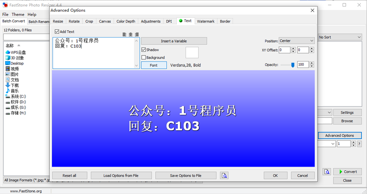Click the Font button
The height and width of the screenshot is (194, 367).
point(154,66)
